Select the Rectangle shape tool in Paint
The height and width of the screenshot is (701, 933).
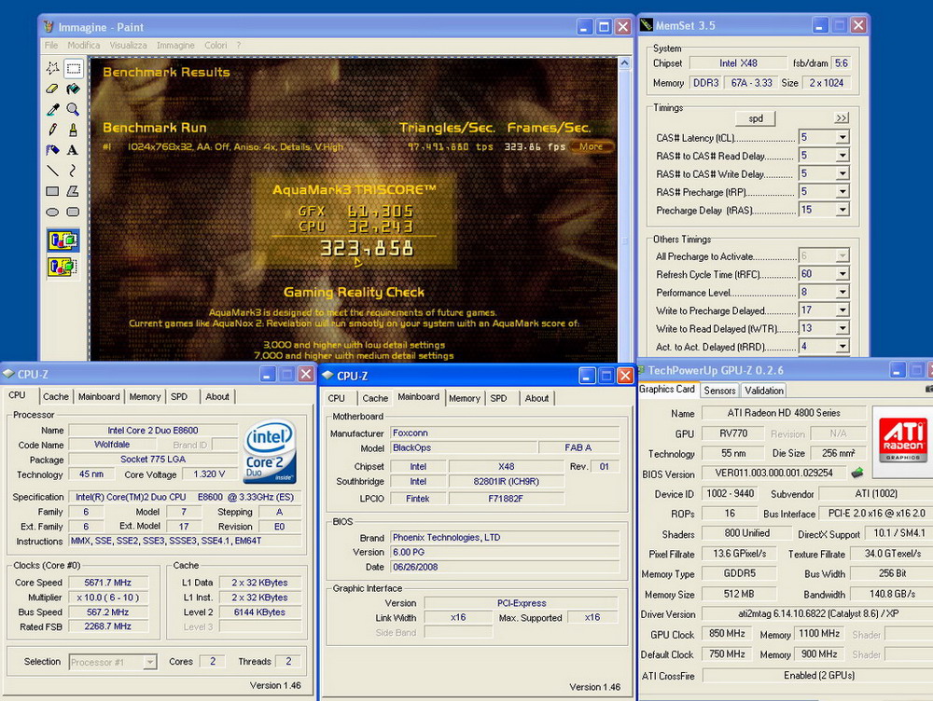coord(52,191)
